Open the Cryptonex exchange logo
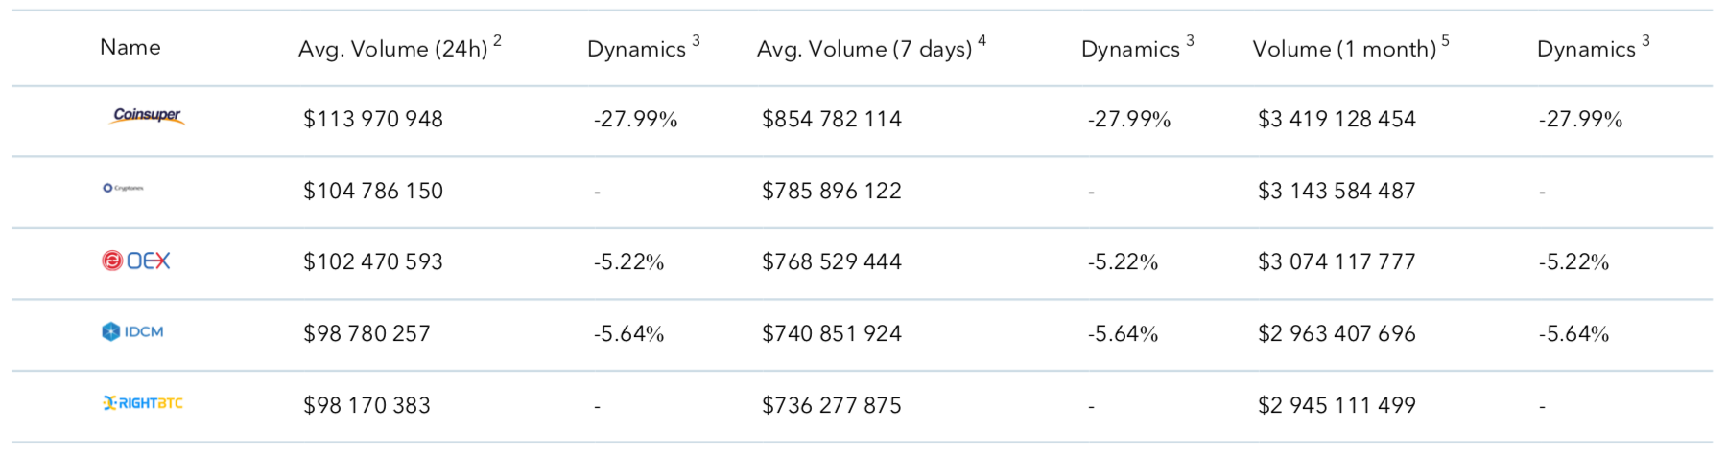 coord(123,188)
